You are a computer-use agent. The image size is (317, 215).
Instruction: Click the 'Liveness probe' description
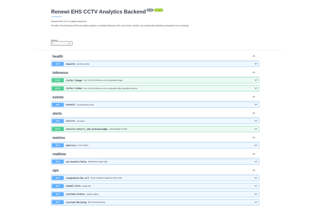pos(83,64)
